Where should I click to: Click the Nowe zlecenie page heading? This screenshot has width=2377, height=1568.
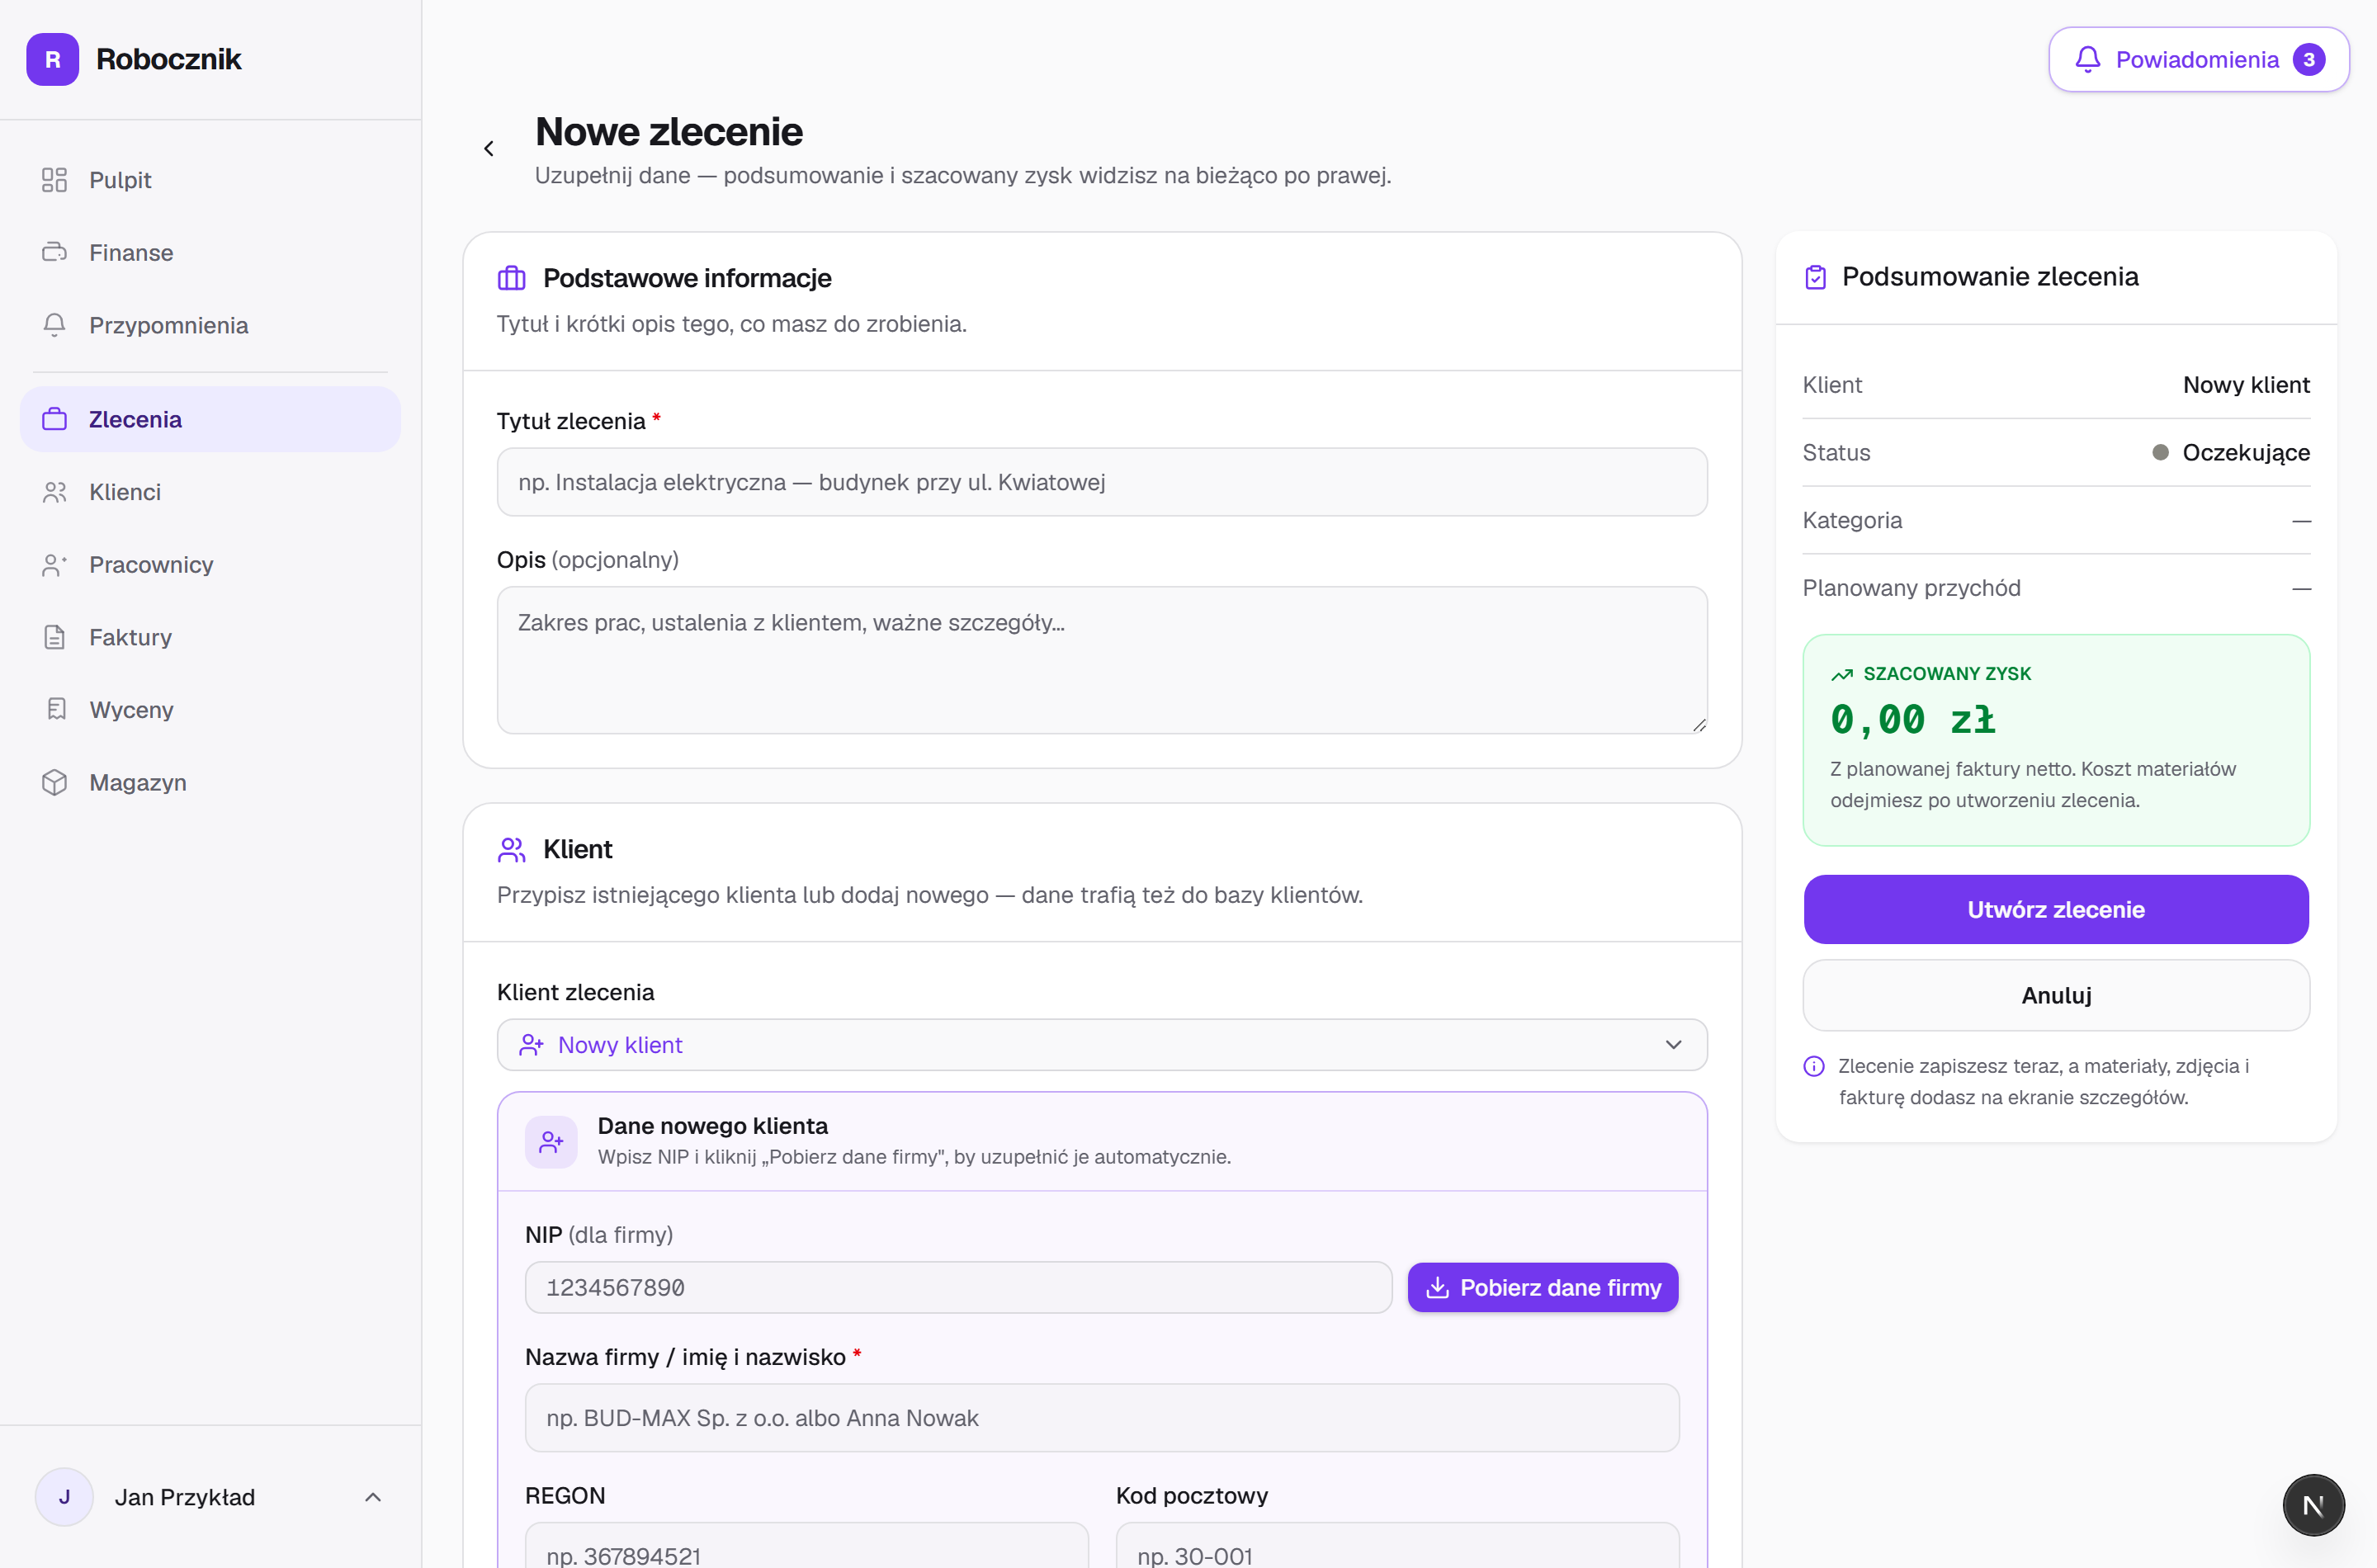[669, 132]
